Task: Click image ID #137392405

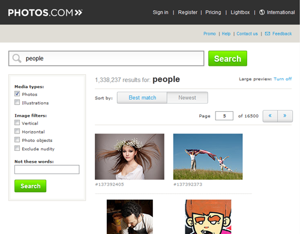Action: pyautogui.click(x=109, y=184)
